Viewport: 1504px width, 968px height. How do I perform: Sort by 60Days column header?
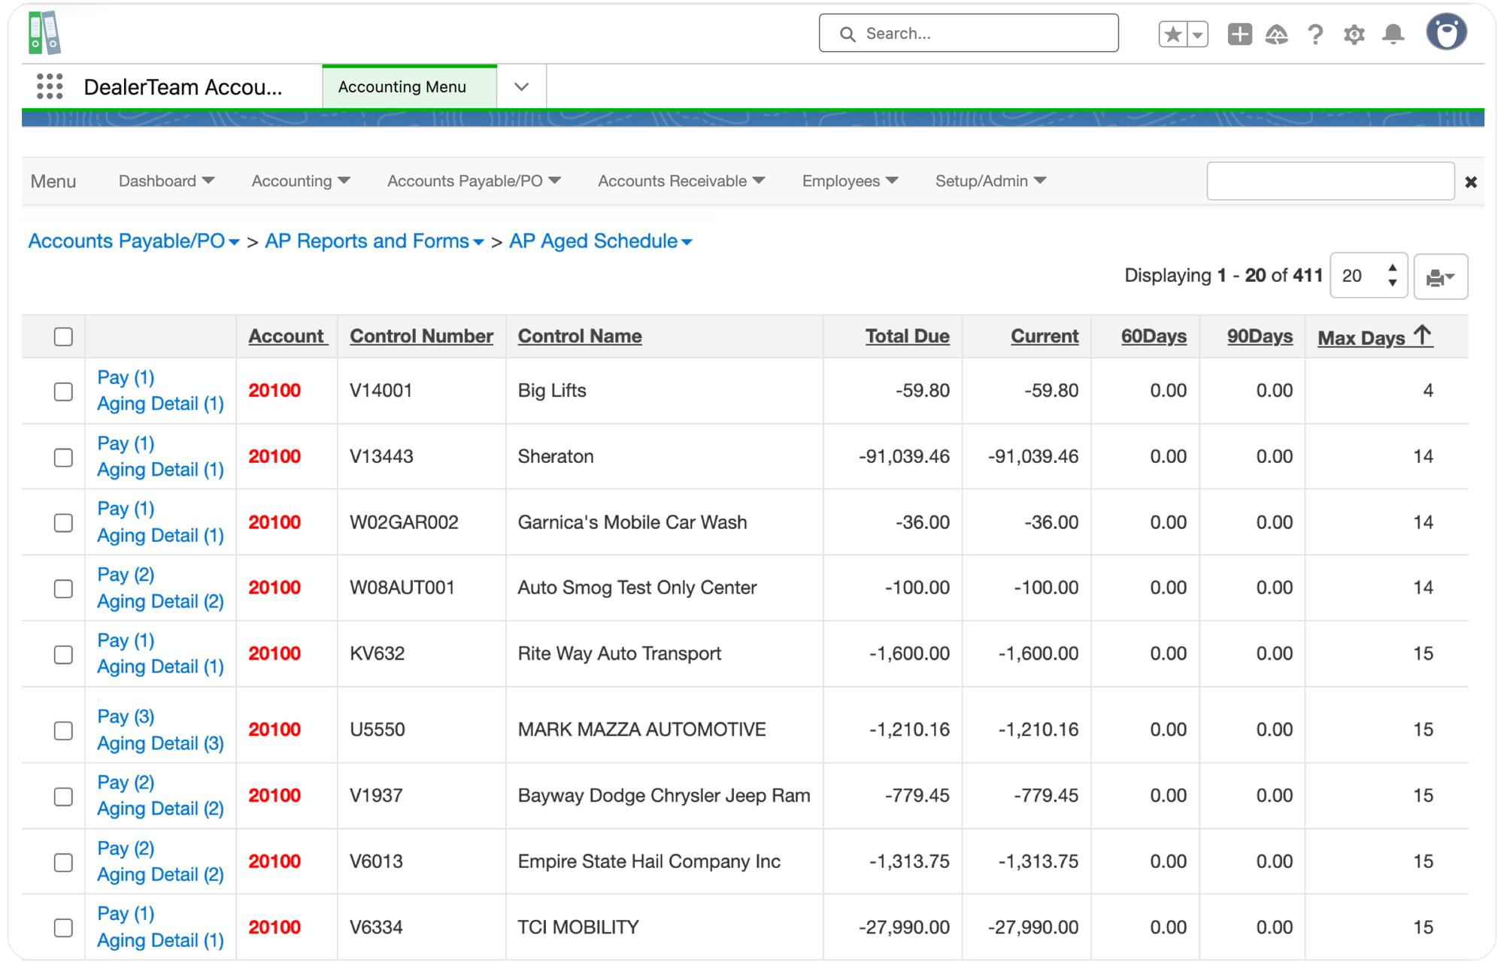(1154, 336)
